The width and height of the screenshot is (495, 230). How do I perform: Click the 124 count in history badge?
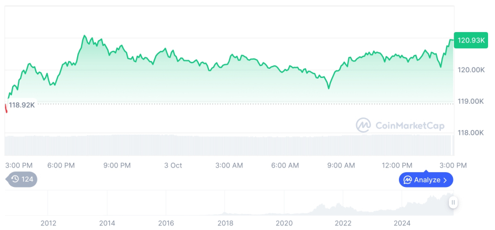28,179
